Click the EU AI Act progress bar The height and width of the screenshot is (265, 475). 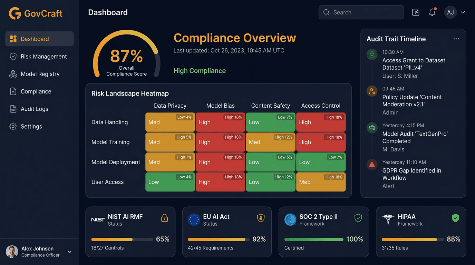pos(217,239)
